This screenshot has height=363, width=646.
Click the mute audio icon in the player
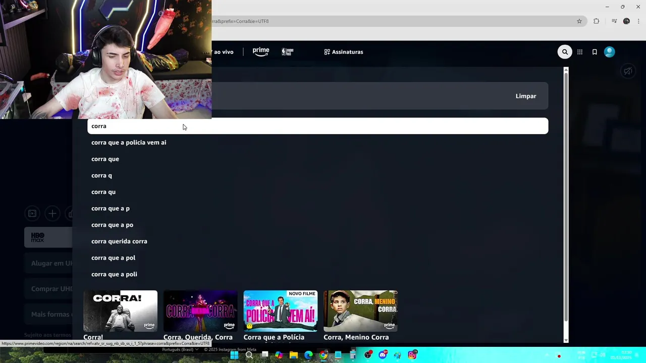point(628,71)
